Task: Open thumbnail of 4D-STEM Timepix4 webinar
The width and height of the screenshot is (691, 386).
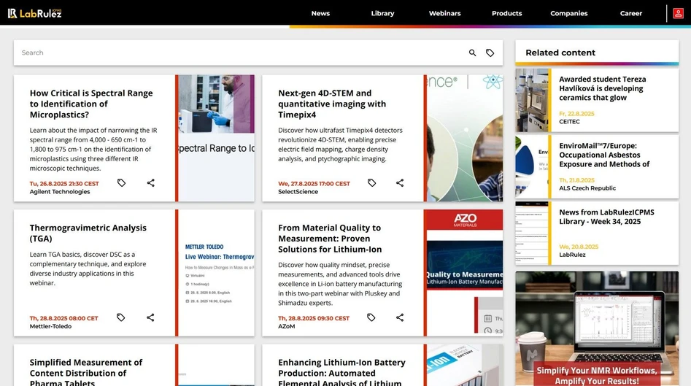Action: tap(465, 138)
